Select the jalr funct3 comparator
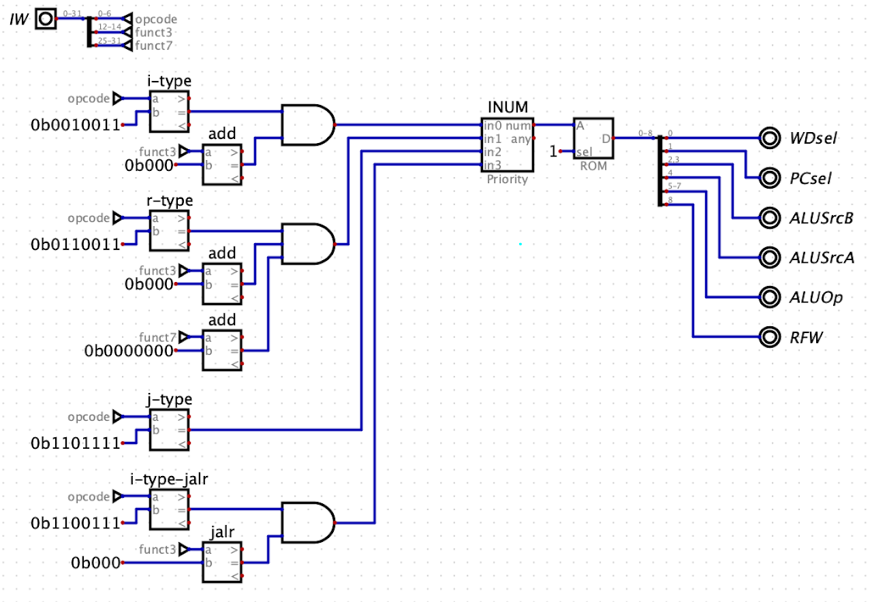 [221, 560]
